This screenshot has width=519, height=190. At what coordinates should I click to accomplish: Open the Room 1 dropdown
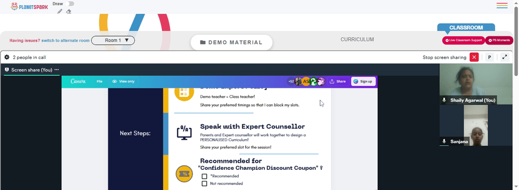click(113, 40)
